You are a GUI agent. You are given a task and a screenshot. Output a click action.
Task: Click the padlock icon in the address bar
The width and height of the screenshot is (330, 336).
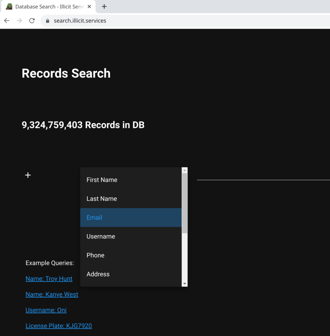pos(48,20)
